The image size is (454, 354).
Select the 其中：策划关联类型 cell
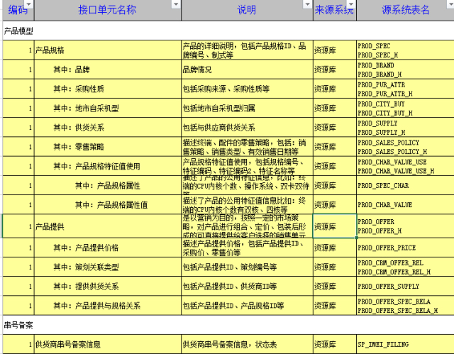pyautogui.click(x=108, y=267)
